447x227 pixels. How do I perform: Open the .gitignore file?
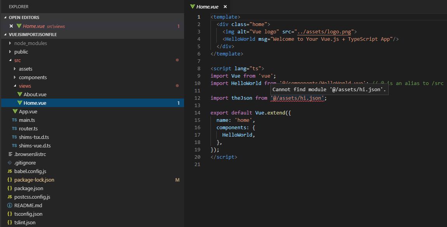[25, 163]
